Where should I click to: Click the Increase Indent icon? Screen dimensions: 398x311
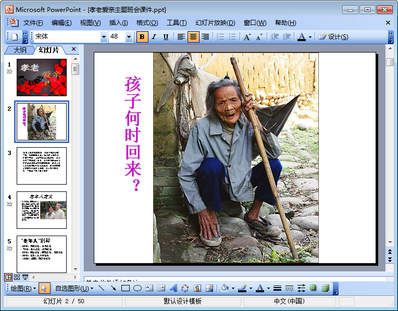tap(287, 37)
